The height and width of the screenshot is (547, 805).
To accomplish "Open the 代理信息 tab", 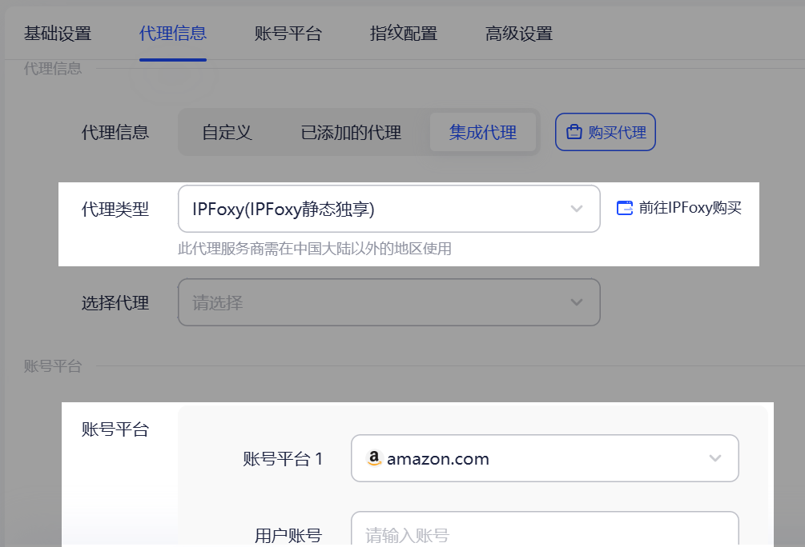I will [x=173, y=34].
